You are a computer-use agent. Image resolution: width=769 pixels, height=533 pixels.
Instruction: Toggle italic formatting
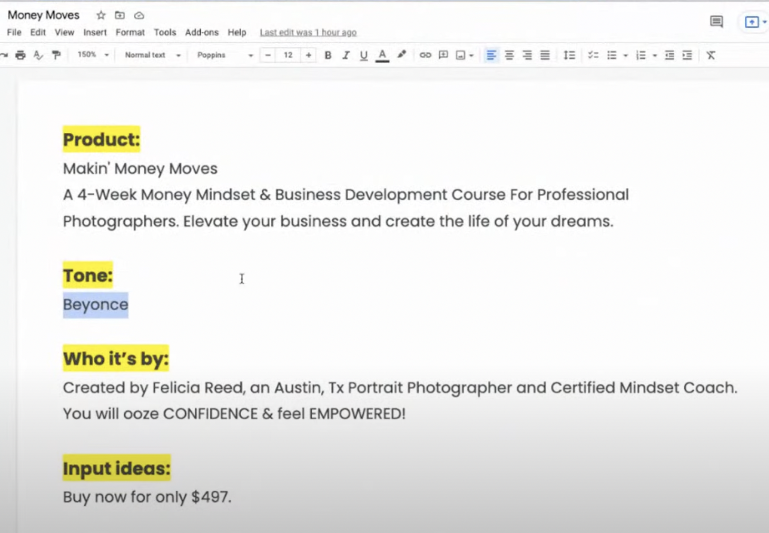tap(346, 55)
